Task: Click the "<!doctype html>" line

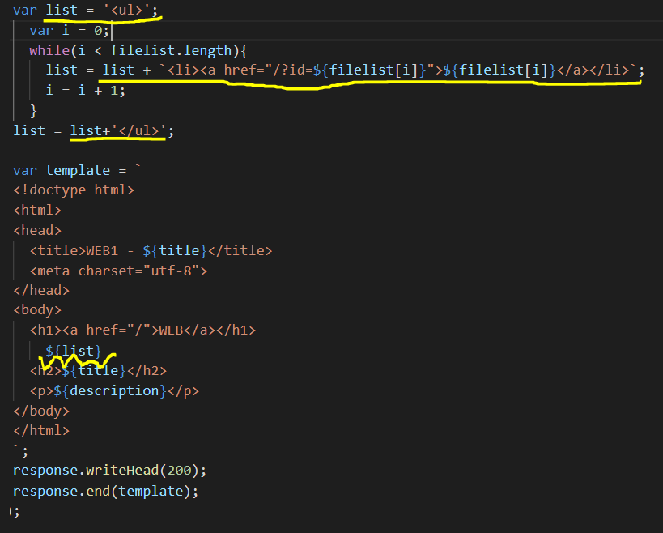Action: 74,190
